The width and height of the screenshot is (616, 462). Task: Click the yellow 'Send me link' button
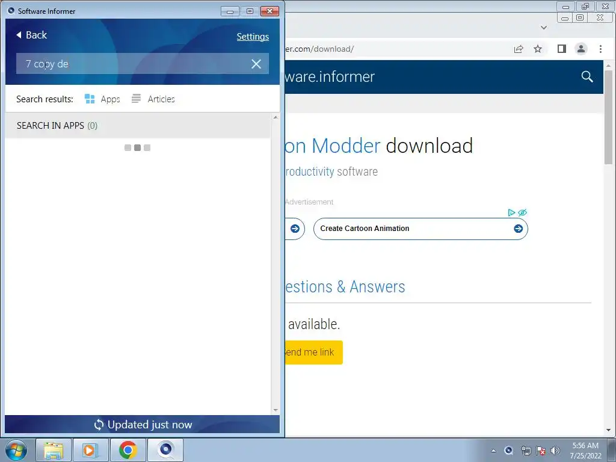(314, 353)
